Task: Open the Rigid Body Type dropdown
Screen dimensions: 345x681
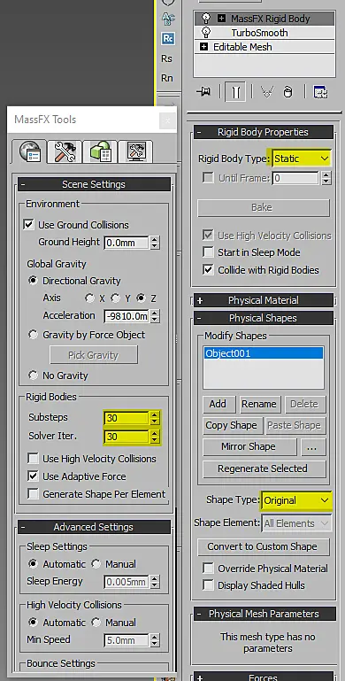Action: (301, 159)
